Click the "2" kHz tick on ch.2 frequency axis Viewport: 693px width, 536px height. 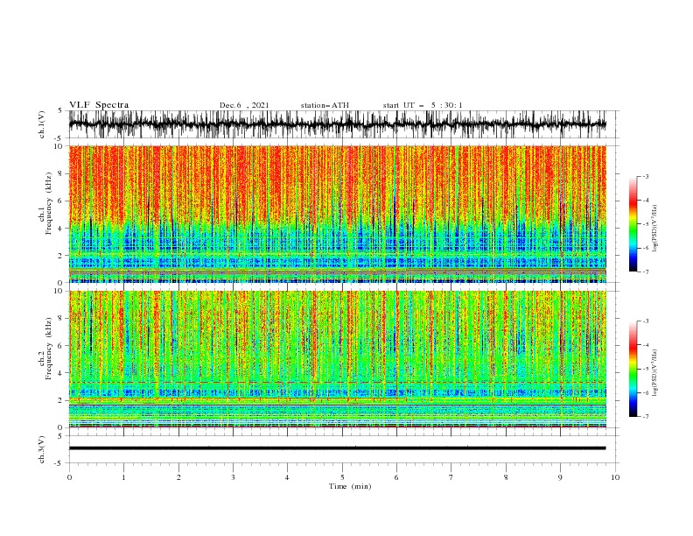click(60, 400)
